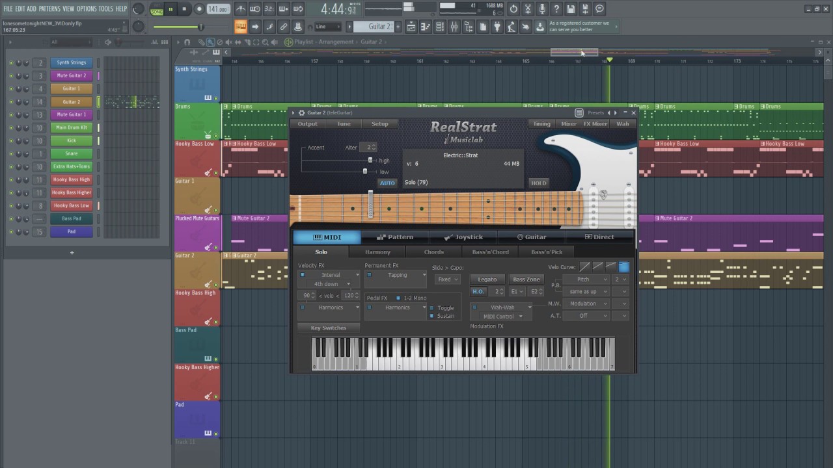
Task: Open the mixer view icon in the toolbar
Action: (x=454, y=27)
